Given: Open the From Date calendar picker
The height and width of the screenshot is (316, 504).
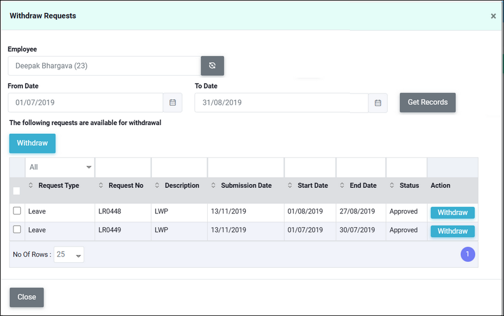Looking at the screenshot, I should 172,103.
